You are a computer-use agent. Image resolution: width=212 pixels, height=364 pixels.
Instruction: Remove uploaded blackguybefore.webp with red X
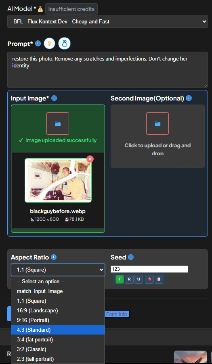(90, 159)
